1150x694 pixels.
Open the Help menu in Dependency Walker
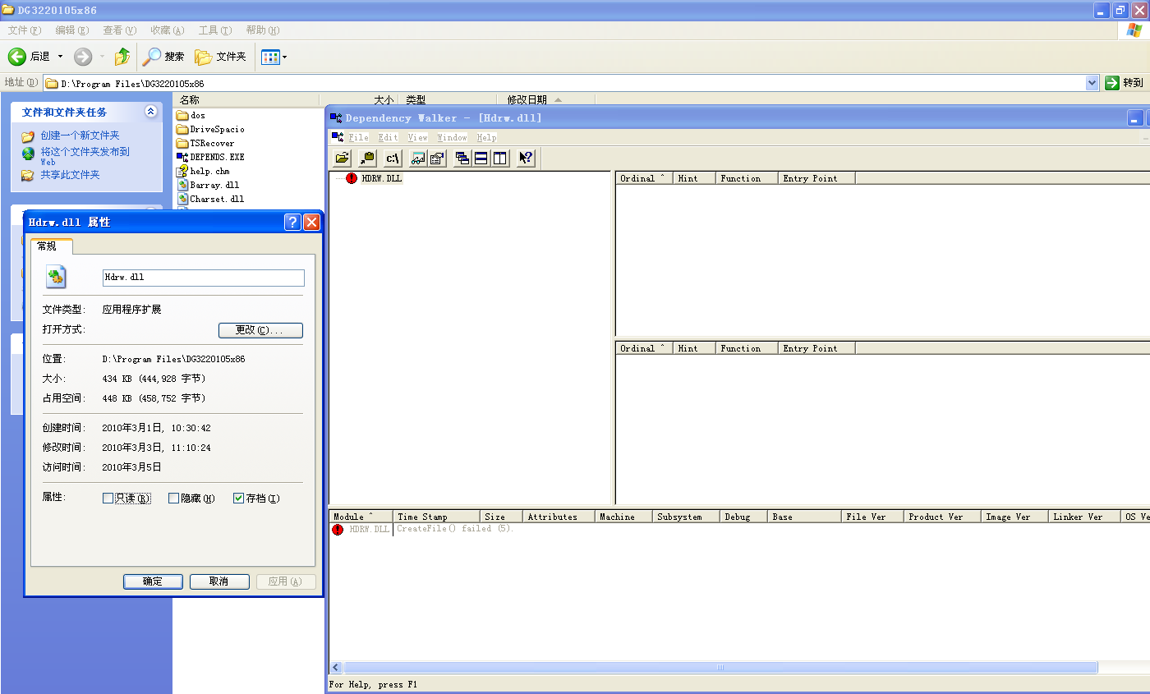pos(486,137)
